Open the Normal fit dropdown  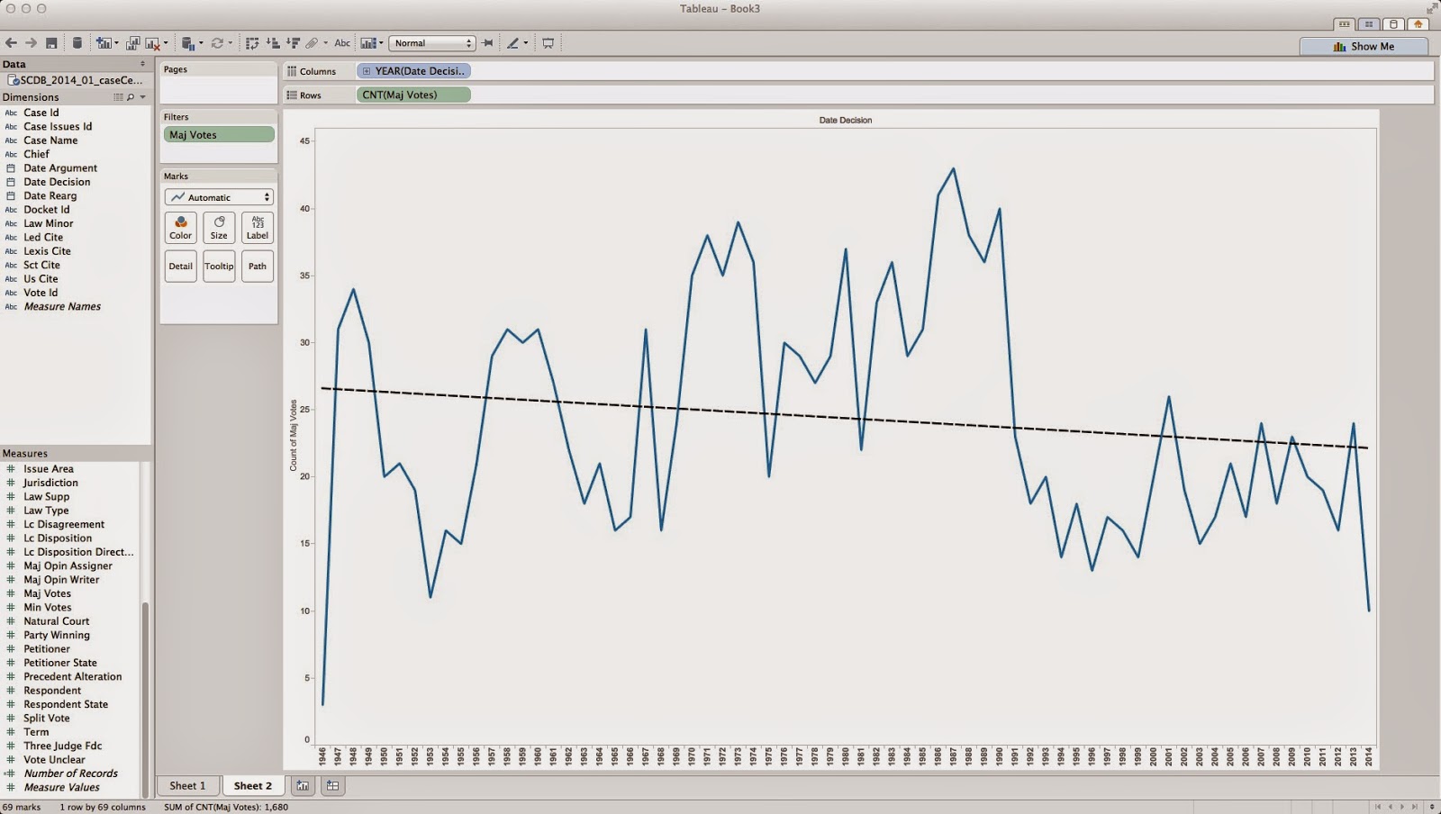click(432, 43)
